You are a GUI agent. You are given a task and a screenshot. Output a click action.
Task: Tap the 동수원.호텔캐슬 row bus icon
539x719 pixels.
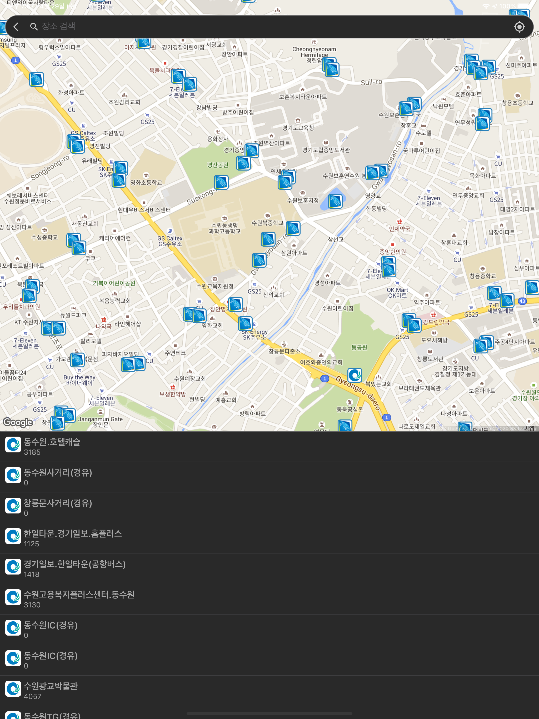click(13, 445)
